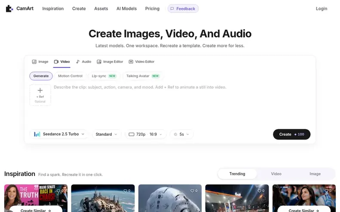Click the Seedance model bars icon
Viewport: 340px width, 212px height.
[x=37, y=134]
